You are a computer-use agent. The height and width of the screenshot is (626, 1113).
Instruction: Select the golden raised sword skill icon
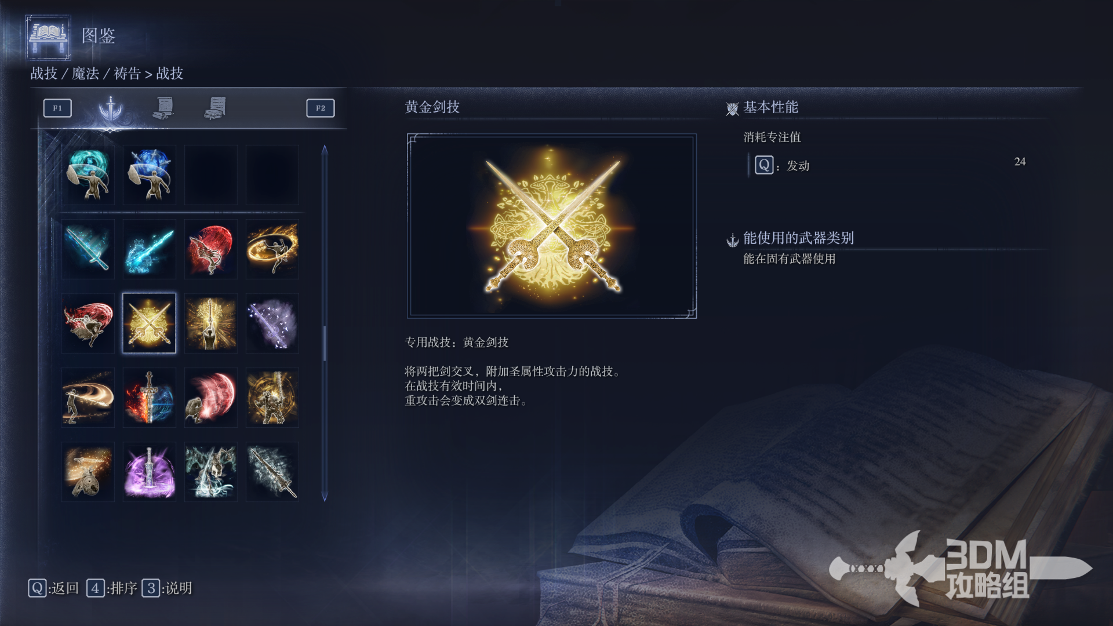tap(210, 323)
